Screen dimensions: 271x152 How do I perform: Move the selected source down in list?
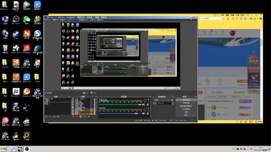[89, 117]
